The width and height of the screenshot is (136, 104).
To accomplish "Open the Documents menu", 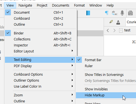I will pos(61,5).
